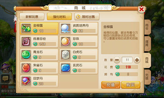This screenshot has height=98, width=164.
Task: Increase quantity with the plus button
Action: click(137, 60)
